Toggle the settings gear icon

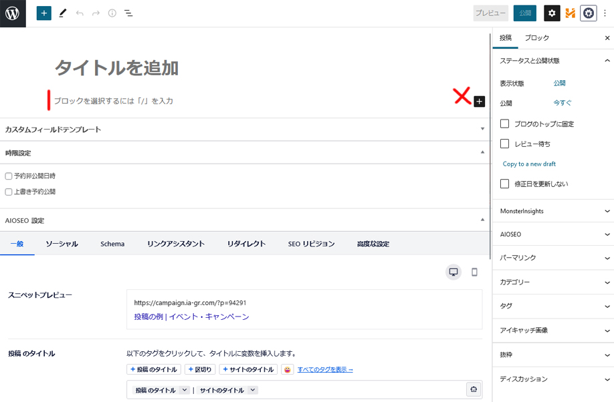point(552,13)
